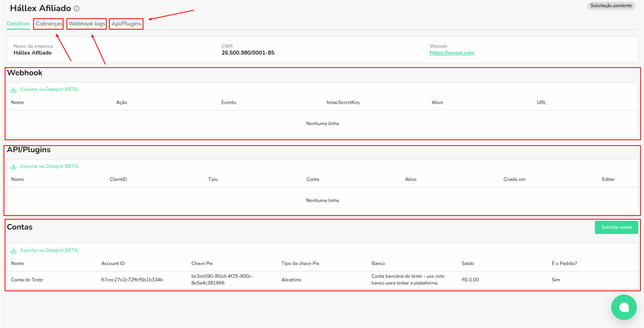
Task: Open the green chat bubble widget
Action: click(x=624, y=307)
